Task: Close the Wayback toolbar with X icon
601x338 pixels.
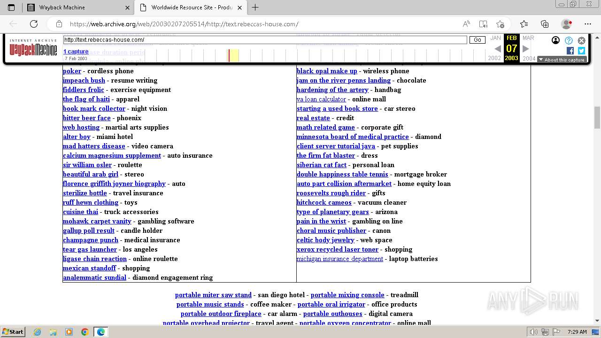Action: [582, 40]
